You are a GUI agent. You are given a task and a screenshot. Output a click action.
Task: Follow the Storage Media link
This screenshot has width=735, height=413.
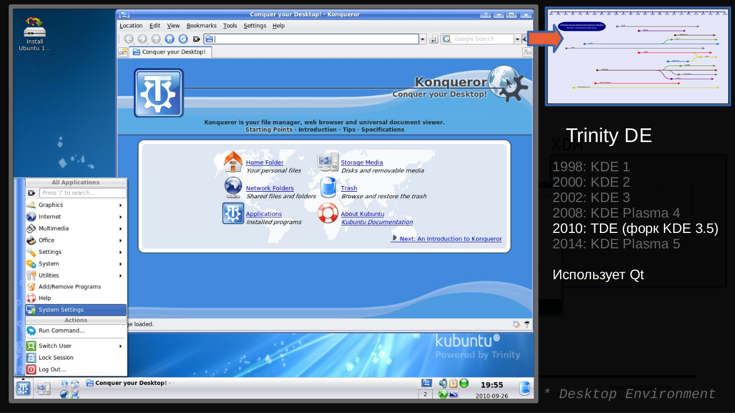point(362,162)
